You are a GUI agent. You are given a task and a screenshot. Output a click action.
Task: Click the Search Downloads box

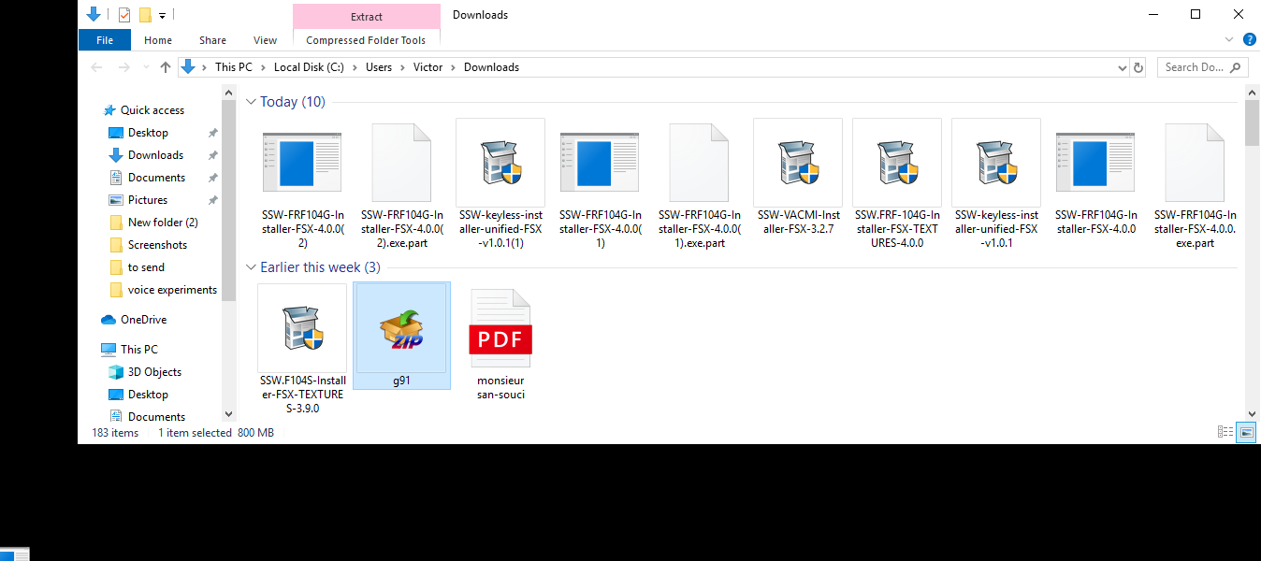coord(1202,67)
